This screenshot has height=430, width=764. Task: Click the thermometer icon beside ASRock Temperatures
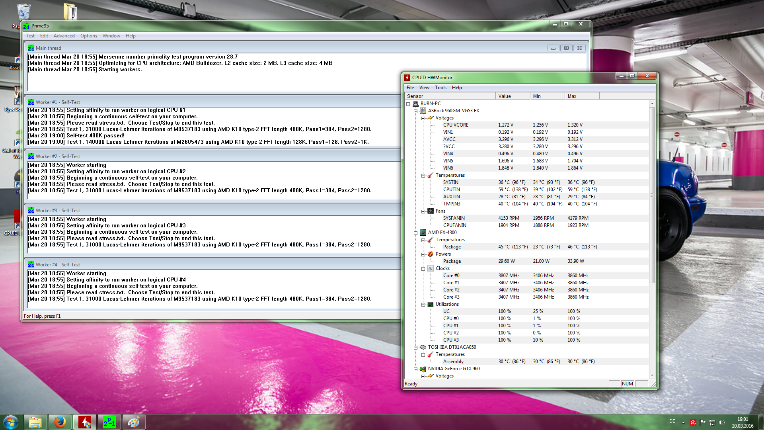431,175
